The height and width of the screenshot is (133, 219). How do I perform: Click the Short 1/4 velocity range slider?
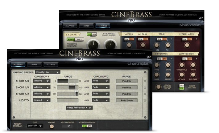pos(68,88)
